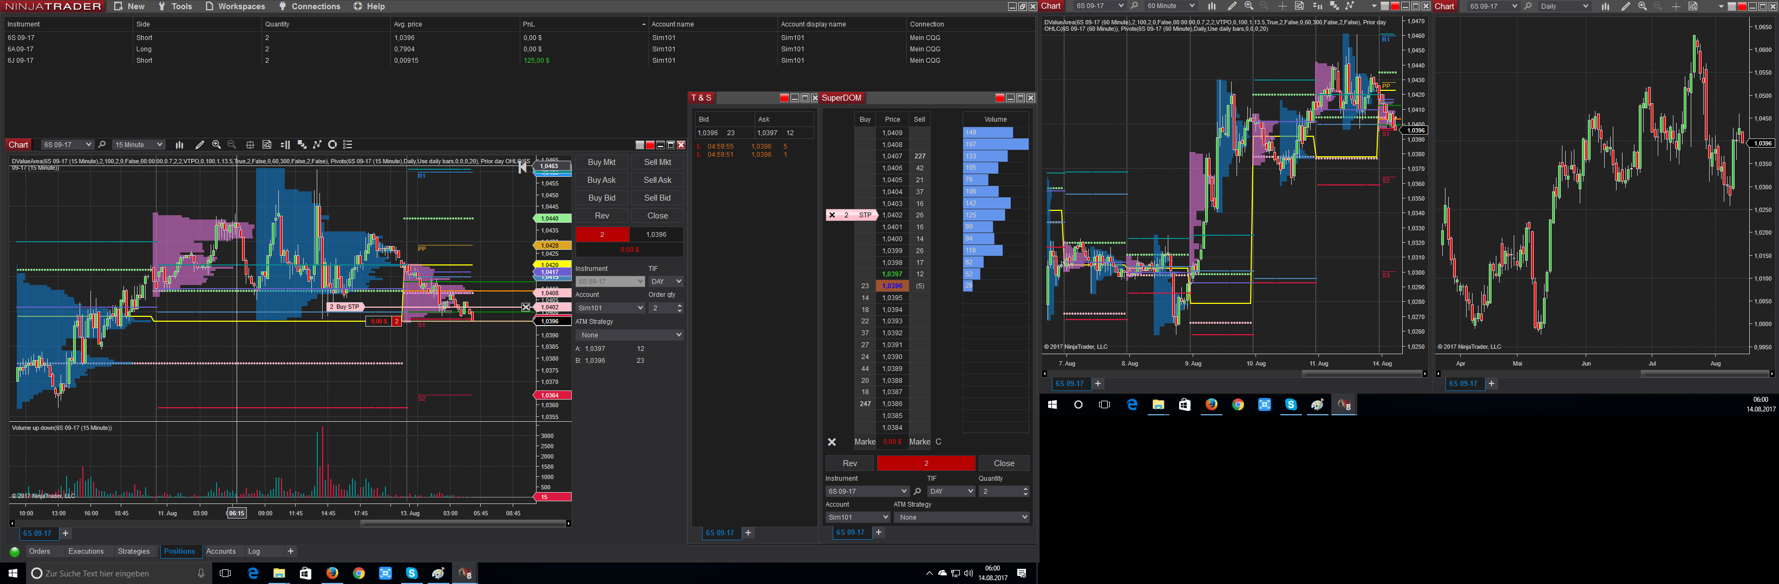Image resolution: width=1779 pixels, height=584 pixels.
Task: Open bar style options in 60 Minute chart
Action: [1211, 6]
